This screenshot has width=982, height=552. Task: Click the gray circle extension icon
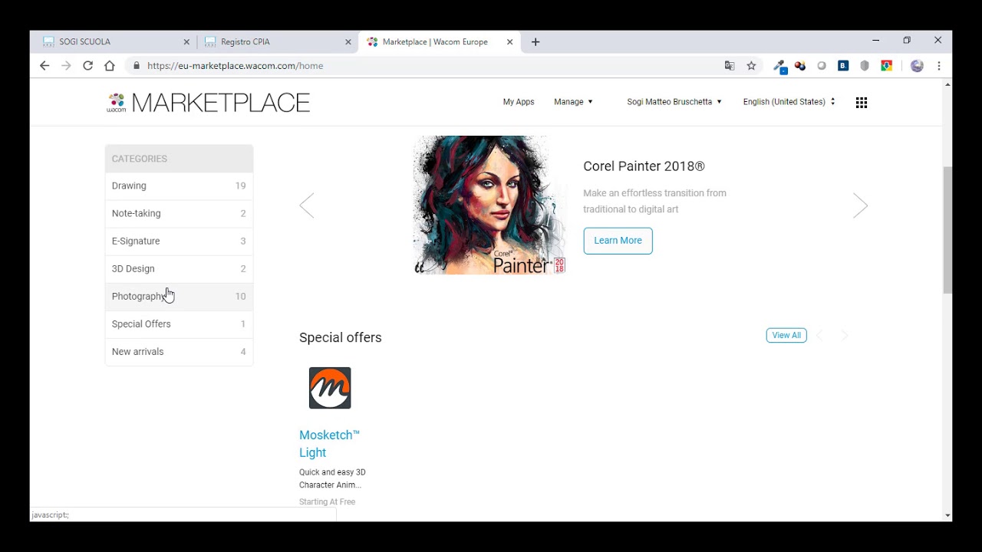tap(822, 66)
